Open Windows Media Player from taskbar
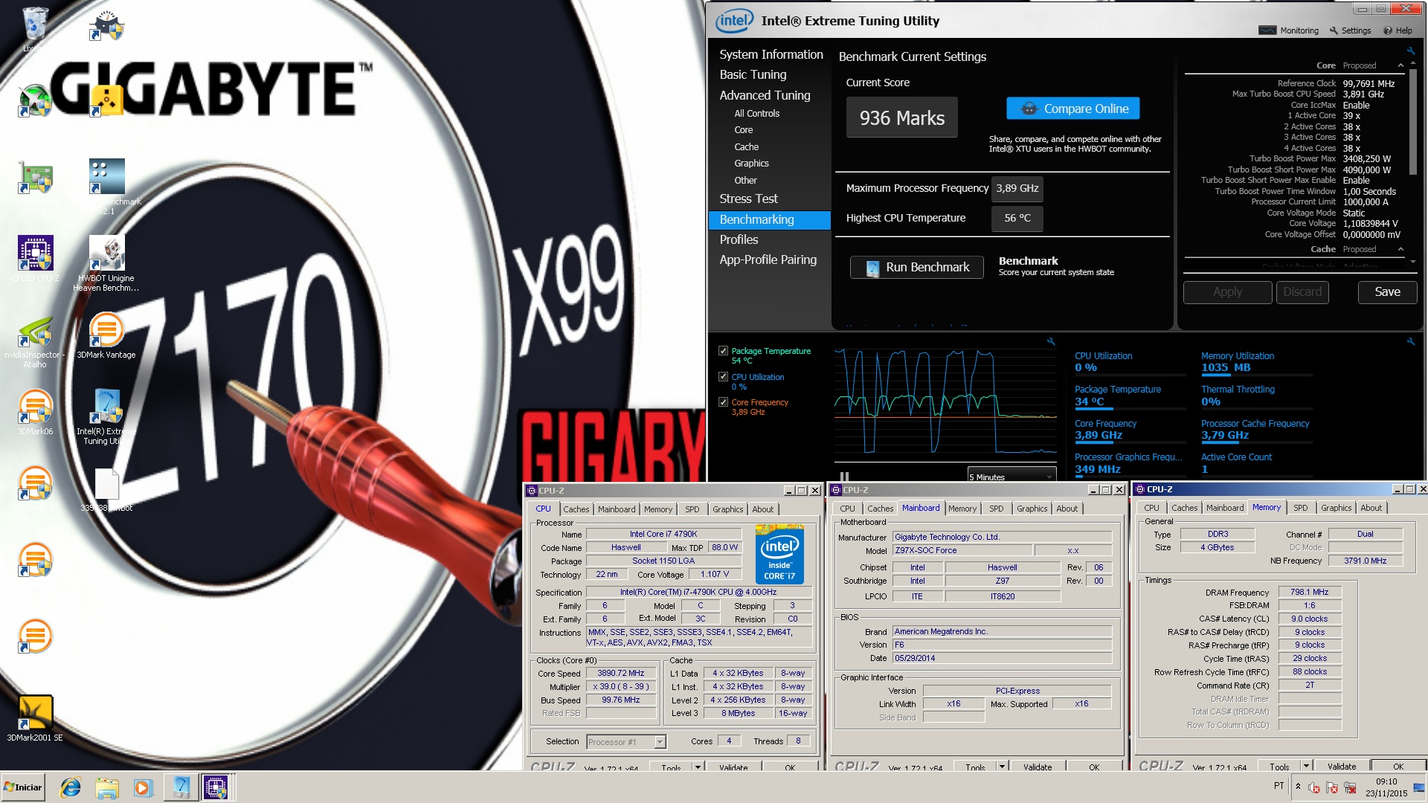1428x803 pixels. point(143,787)
